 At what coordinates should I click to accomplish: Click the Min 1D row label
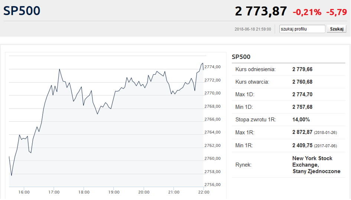click(244, 107)
